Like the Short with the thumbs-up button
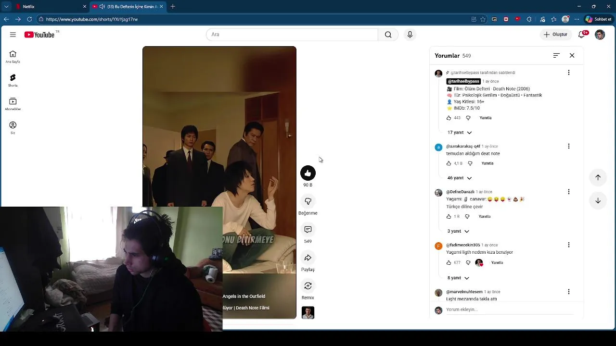616x346 pixels. [x=308, y=173]
